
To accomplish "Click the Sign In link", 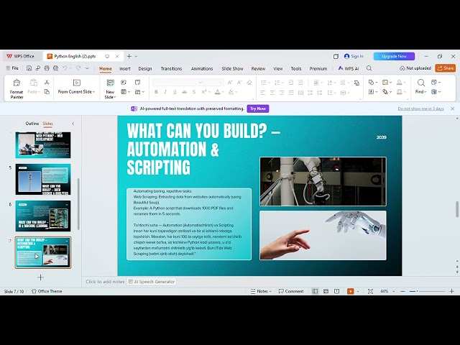I will pos(354,56).
